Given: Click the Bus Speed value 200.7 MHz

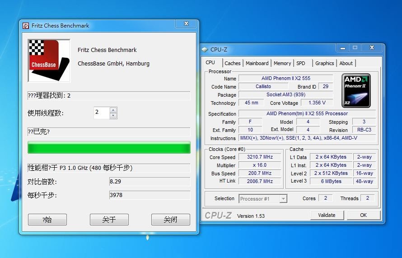Looking at the screenshot, I should coord(260,174).
